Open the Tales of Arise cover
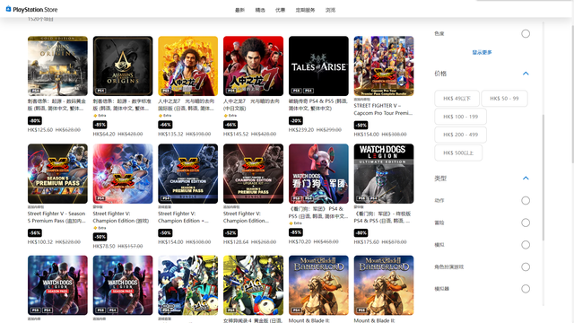Viewport: 574px width, 323px height. tap(318, 65)
